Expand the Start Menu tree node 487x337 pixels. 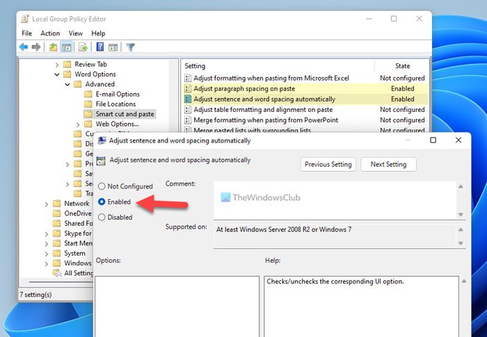tap(47, 244)
